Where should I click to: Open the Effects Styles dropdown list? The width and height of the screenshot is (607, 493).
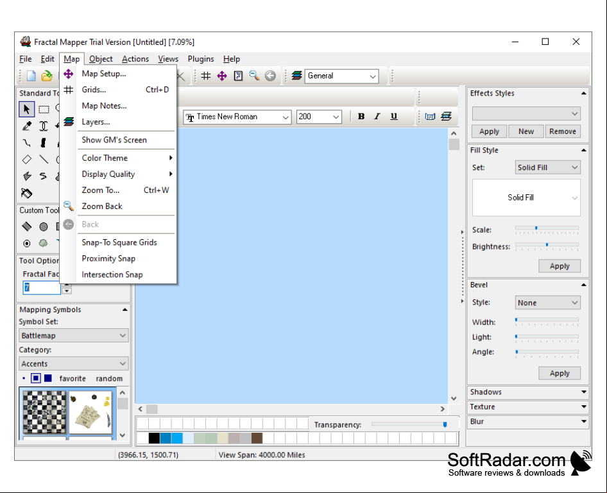526,113
